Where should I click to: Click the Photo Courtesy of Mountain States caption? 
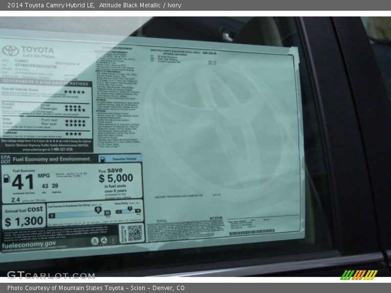pos(96,288)
